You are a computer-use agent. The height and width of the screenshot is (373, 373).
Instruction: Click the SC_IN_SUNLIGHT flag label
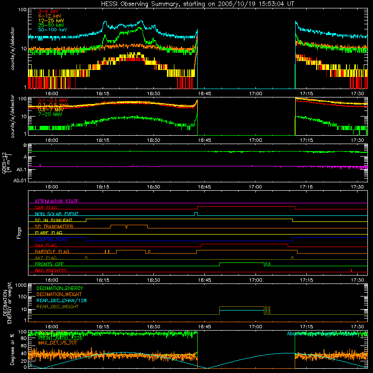point(54,220)
